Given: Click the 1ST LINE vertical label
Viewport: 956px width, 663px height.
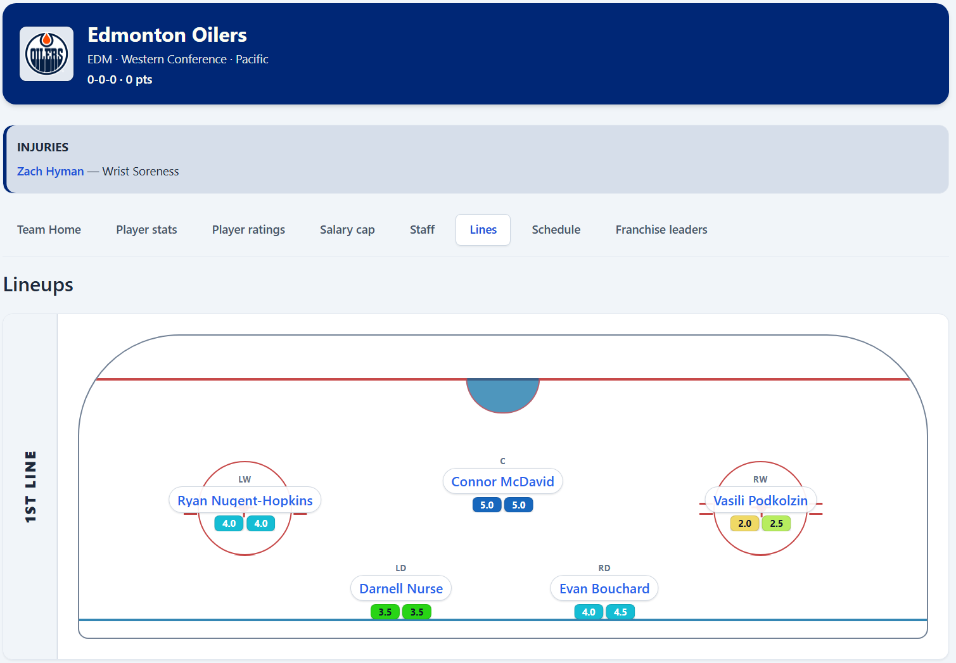Looking at the screenshot, I should point(30,486).
